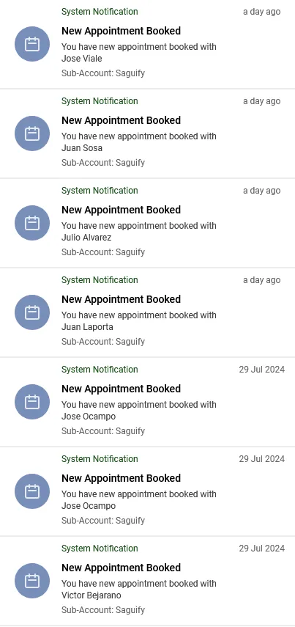Screen dimensions: 295x627
Task: Open the New Appointment Booked heading above Victor Bejarano
Action: pos(121,568)
